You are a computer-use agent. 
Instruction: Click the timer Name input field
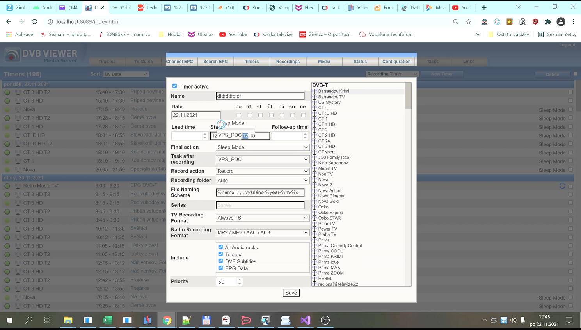click(260, 96)
